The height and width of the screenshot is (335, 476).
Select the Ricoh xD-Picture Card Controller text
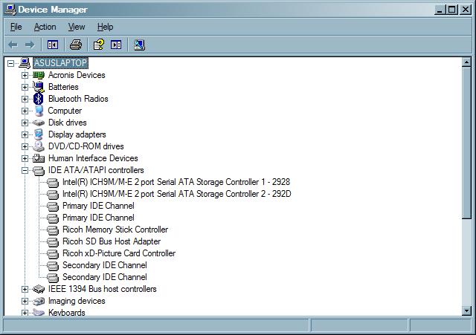pos(119,253)
